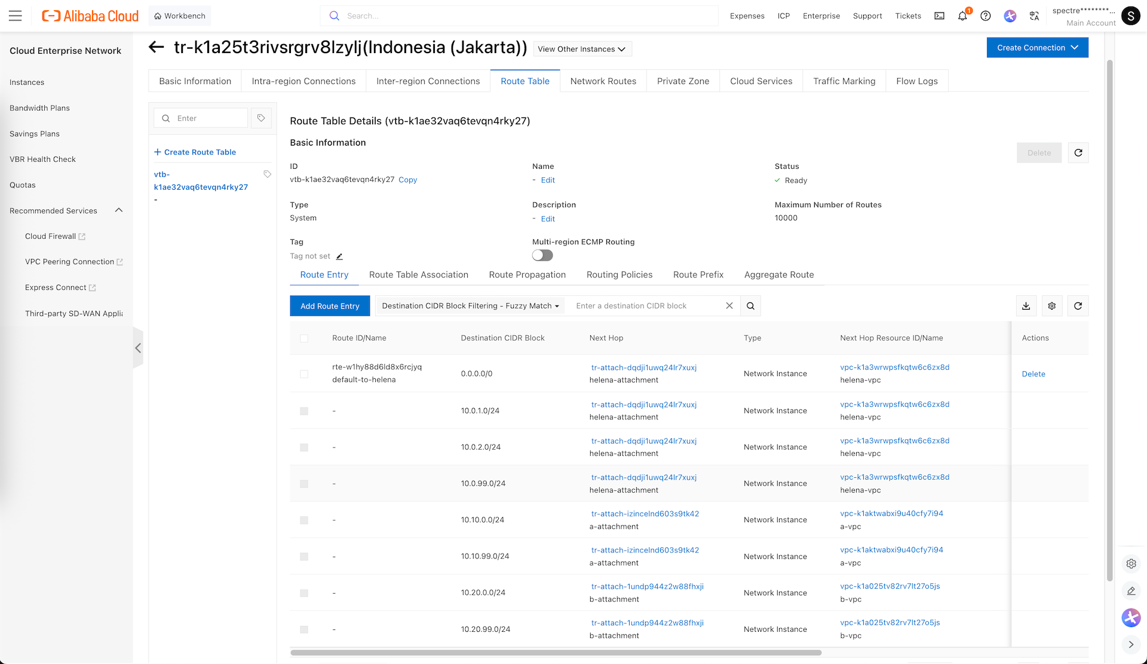Open column settings gear above table
The image size is (1147, 664).
[x=1052, y=306]
